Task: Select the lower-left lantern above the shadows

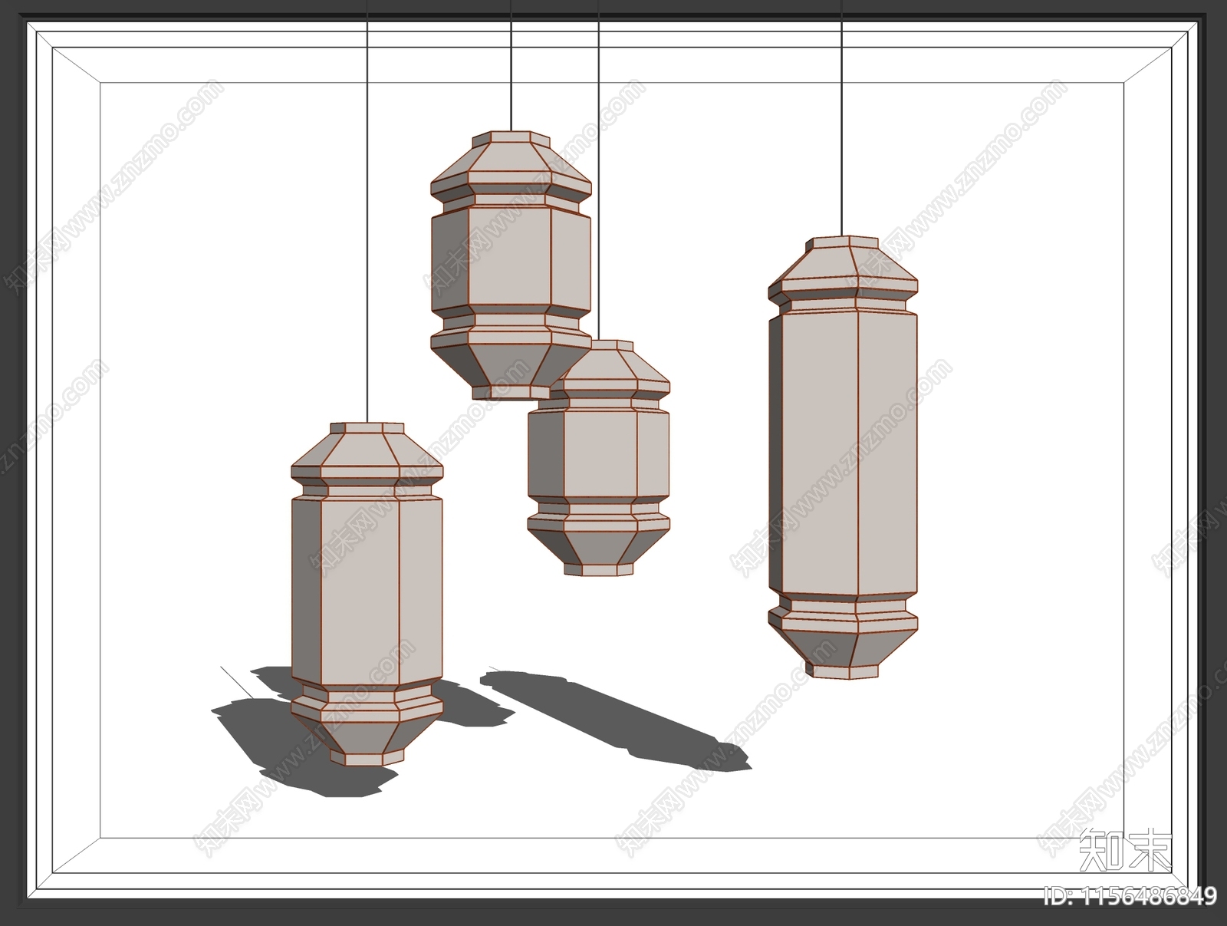Action: [367, 593]
